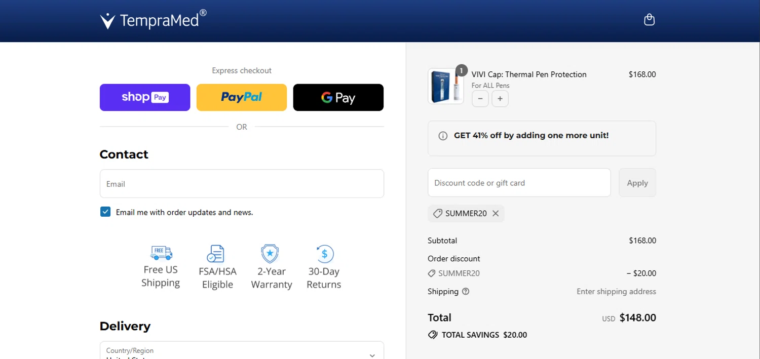Click the Discount code or gift card field
This screenshot has width=760, height=359.
point(519,182)
